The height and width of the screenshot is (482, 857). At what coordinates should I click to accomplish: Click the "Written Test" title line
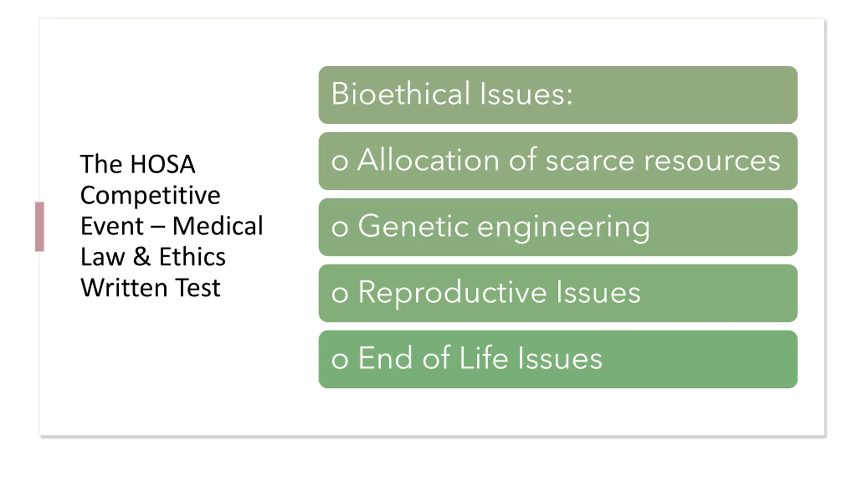(150, 288)
